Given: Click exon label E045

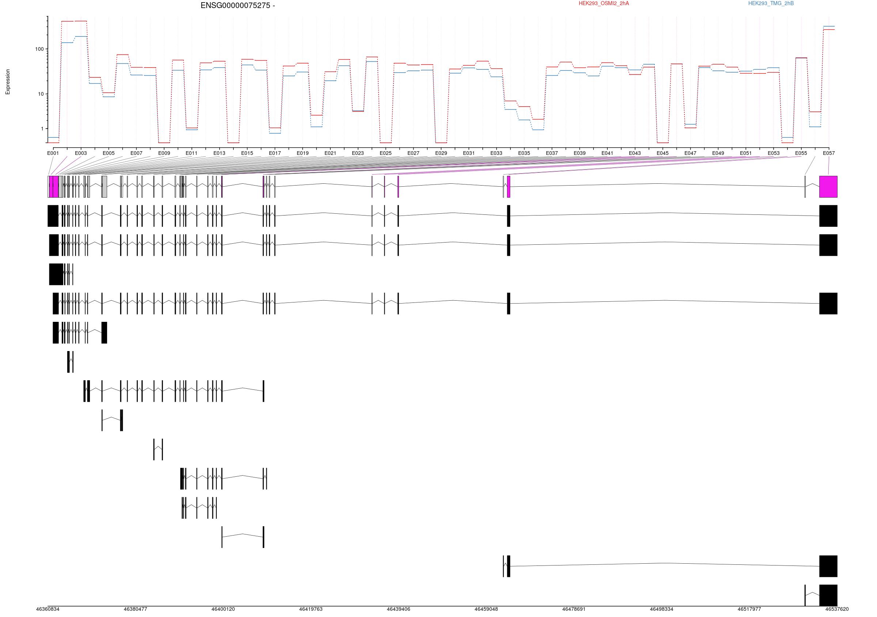Looking at the screenshot, I should click(x=663, y=153).
